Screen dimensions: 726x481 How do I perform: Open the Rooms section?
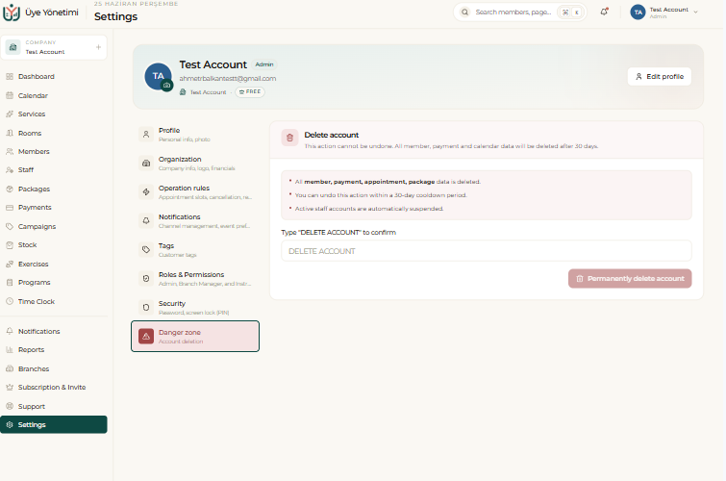point(53,133)
